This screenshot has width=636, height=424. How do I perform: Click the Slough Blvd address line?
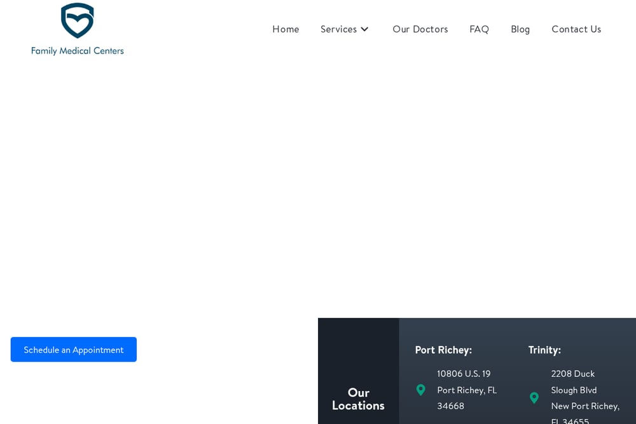point(574,390)
